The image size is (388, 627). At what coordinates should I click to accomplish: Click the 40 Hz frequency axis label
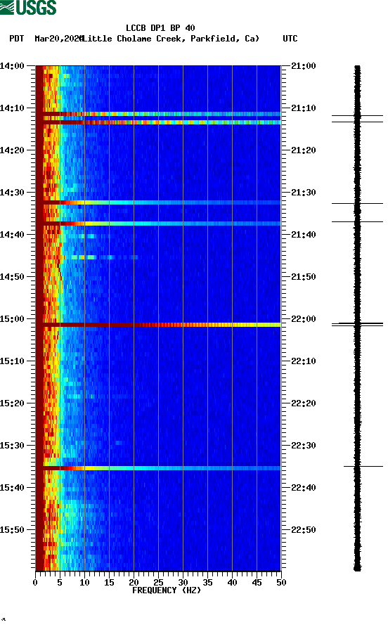pyautogui.click(x=232, y=583)
